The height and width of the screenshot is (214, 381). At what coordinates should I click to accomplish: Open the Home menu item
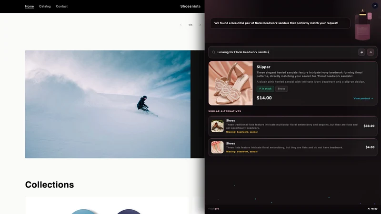tap(30, 6)
